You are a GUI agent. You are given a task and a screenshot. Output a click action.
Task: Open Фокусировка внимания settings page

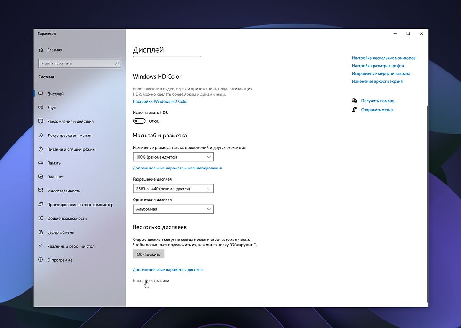pyautogui.click(x=69, y=136)
